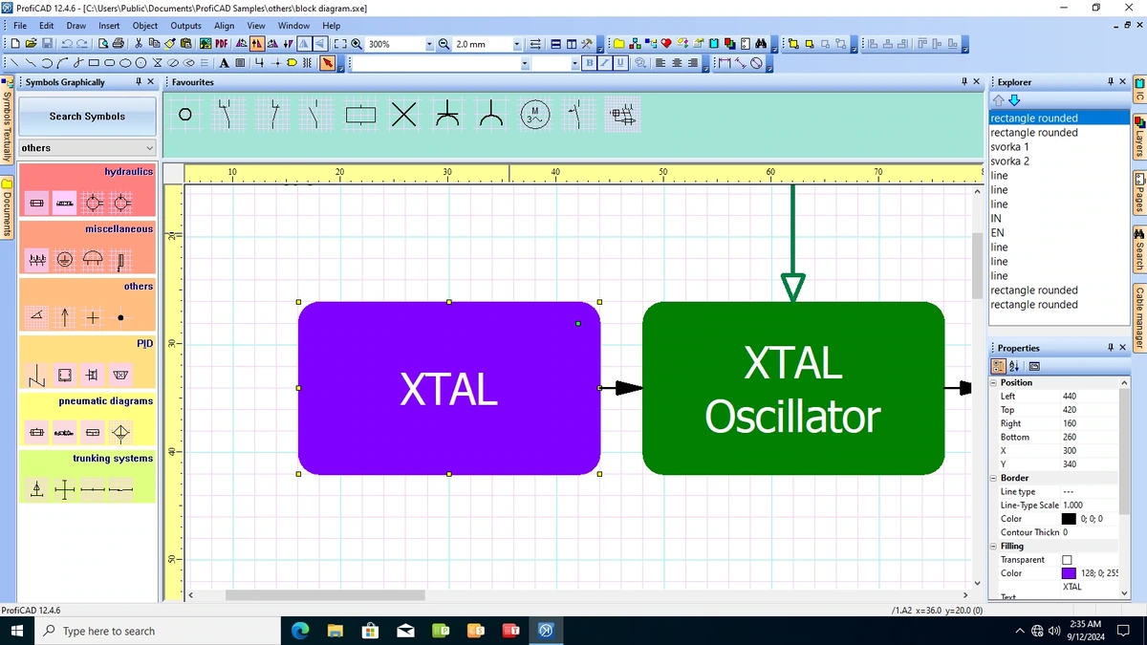Click the purple filling color swatch

pyautogui.click(x=1069, y=573)
